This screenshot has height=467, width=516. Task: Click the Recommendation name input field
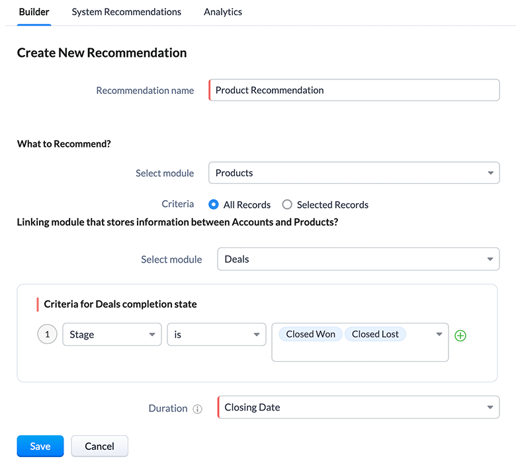354,90
